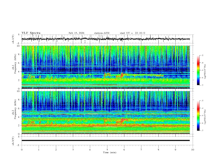Click the red burst near 6 min in ch.2 spectrogram

coord(122,120)
